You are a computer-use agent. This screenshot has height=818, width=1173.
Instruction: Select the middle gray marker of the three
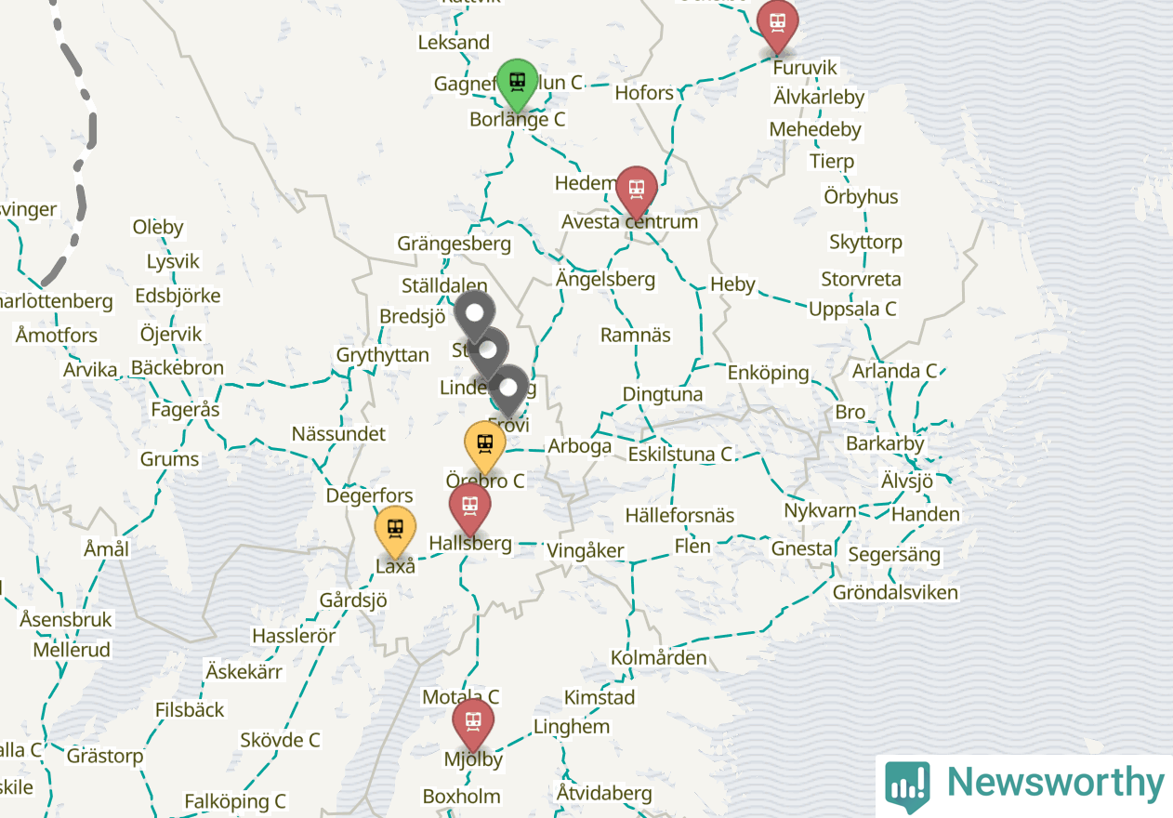(488, 352)
